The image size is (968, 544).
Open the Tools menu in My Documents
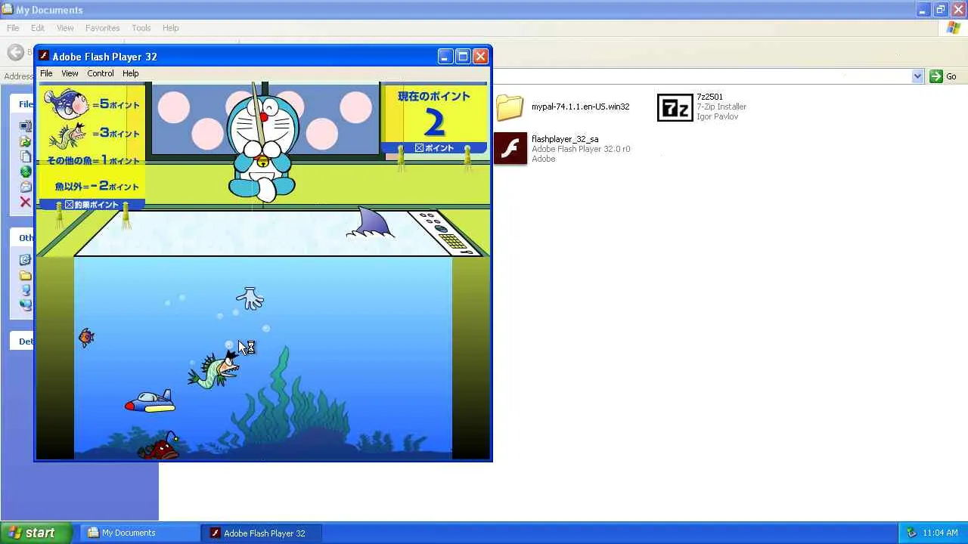tap(141, 28)
